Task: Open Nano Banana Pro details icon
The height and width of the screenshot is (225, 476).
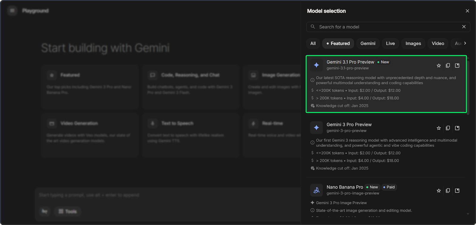Action: (x=457, y=191)
